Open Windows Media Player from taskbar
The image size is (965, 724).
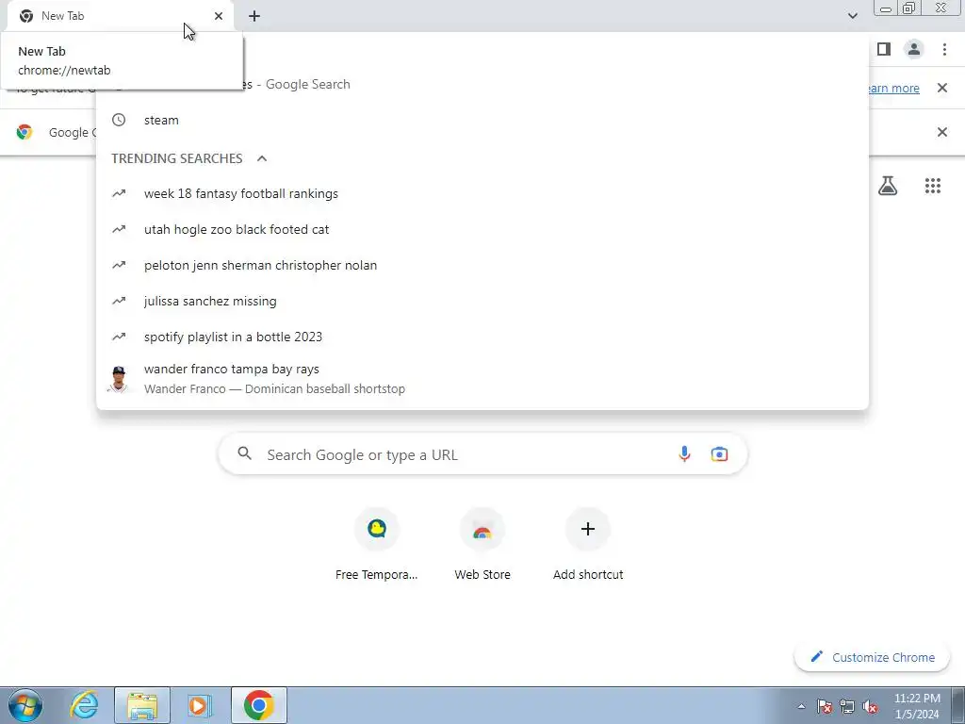pos(200,705)
